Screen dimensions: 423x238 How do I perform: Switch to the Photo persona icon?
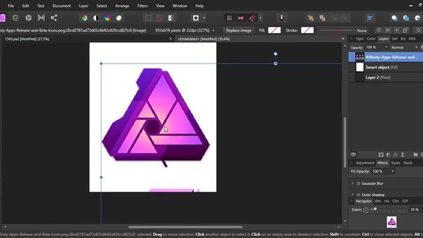pos(2,18)
